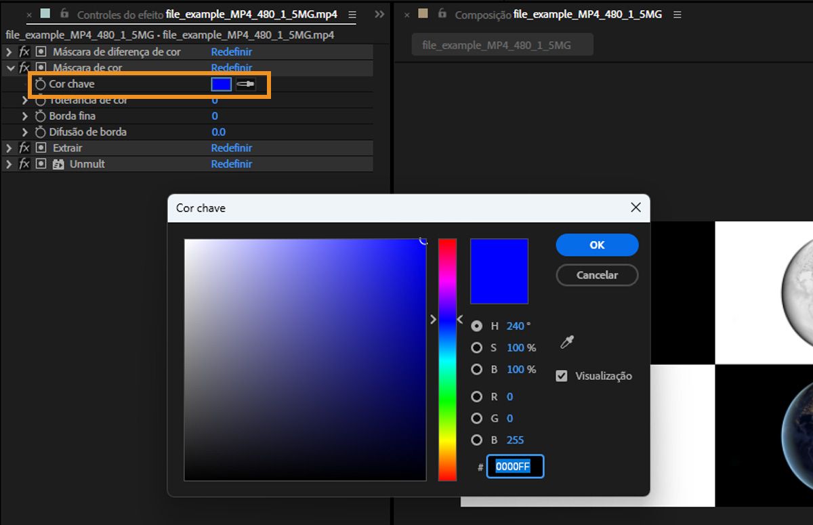Click mask box icon of Máscara de cor
Screen dimensions: 813x525
pyautogui.click(x=41, y=68)
